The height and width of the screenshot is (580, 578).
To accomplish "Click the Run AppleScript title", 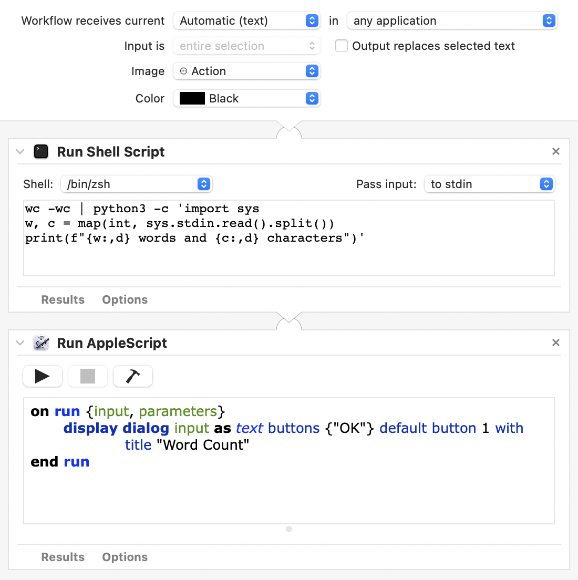I will pyautogui.click(x=112, y=343).
